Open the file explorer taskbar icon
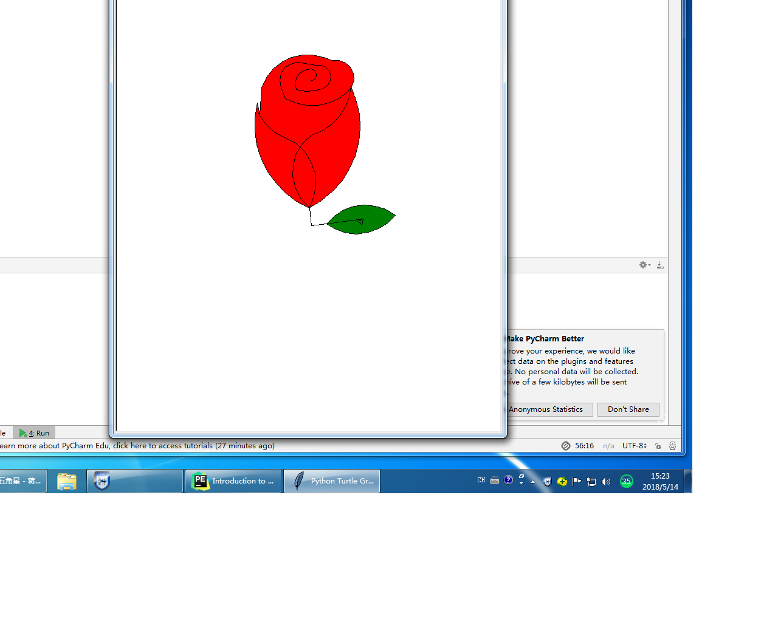Screen dimensions: 778x622 tap(67, 481)
